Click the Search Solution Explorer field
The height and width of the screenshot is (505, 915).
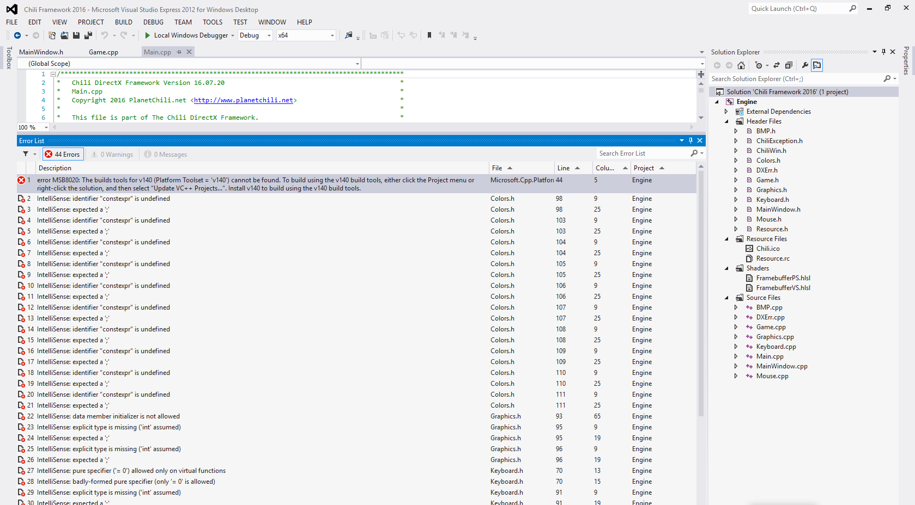click(797, 79)
